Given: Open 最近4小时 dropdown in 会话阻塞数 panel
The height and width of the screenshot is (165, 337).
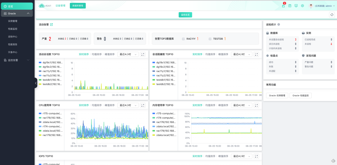Looking at the screenshot, I should click(241, 54).
